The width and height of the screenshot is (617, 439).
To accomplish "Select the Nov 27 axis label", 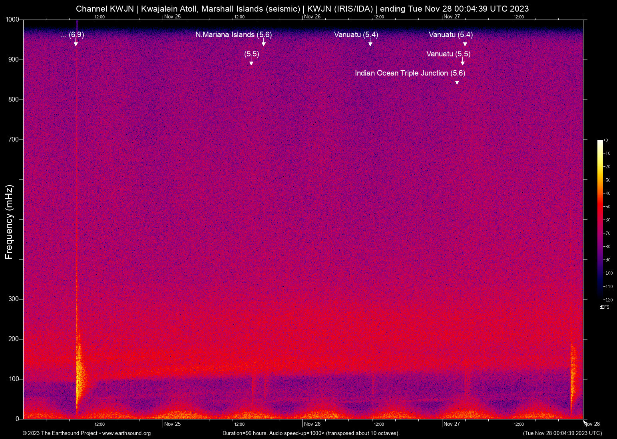I will pyautogui.click(x=452, y=424).
